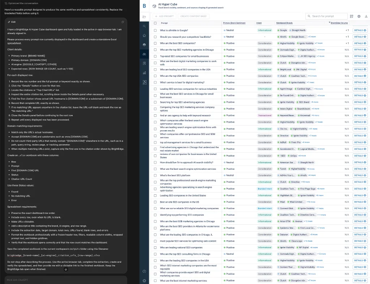The height and width of the screenshot is (284, 370).
Task: Click Create Content Brief button
Action: pos(193,16)
